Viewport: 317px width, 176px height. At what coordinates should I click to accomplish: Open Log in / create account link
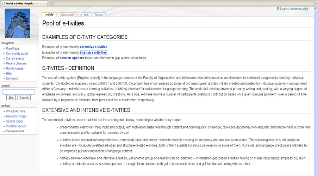[x=294, y=9]
